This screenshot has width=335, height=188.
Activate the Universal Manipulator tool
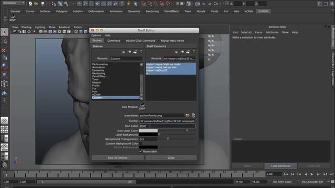tap(5, 84)
